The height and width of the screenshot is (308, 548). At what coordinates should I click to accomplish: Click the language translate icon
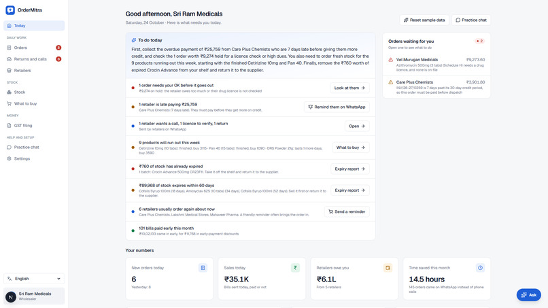point(10,279)
